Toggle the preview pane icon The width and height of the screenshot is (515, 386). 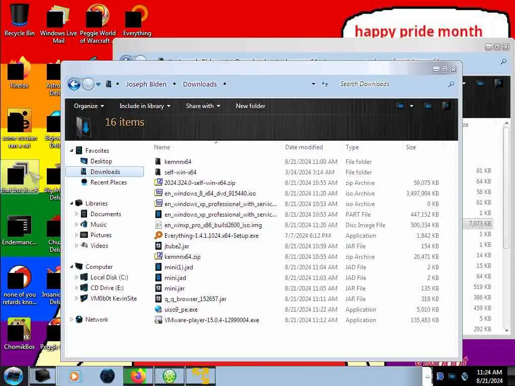[x=428, y=106]
